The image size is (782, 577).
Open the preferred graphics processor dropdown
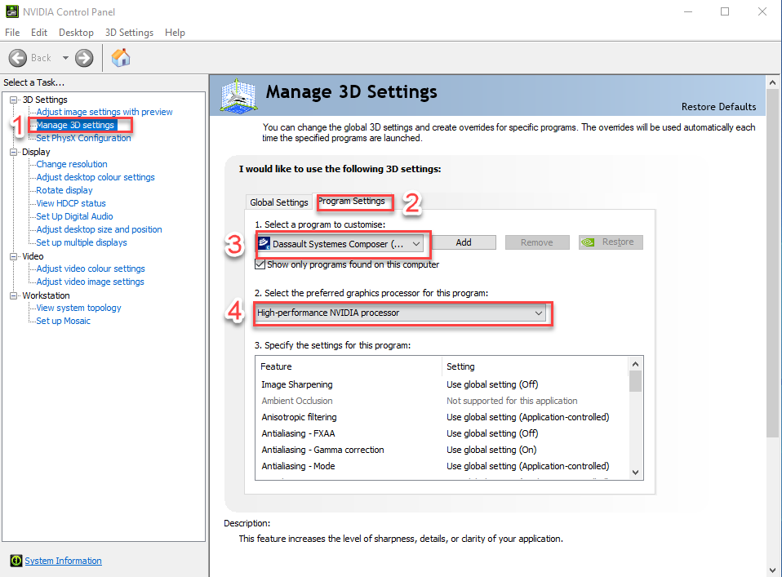400,313
